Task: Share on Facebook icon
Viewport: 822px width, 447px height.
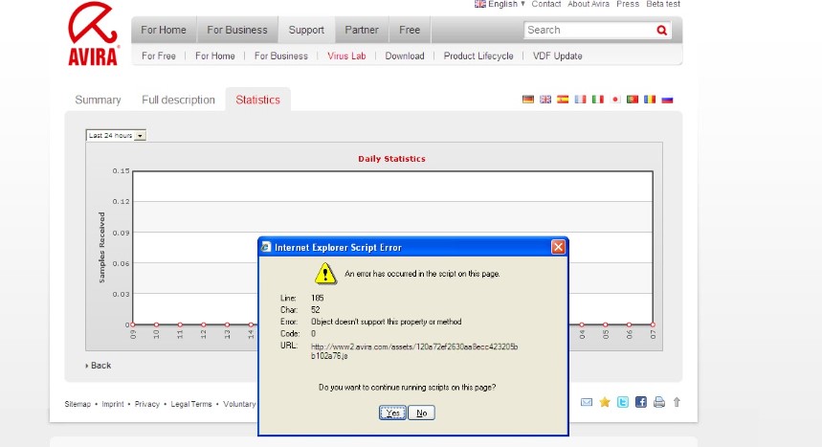Action: 640,402
